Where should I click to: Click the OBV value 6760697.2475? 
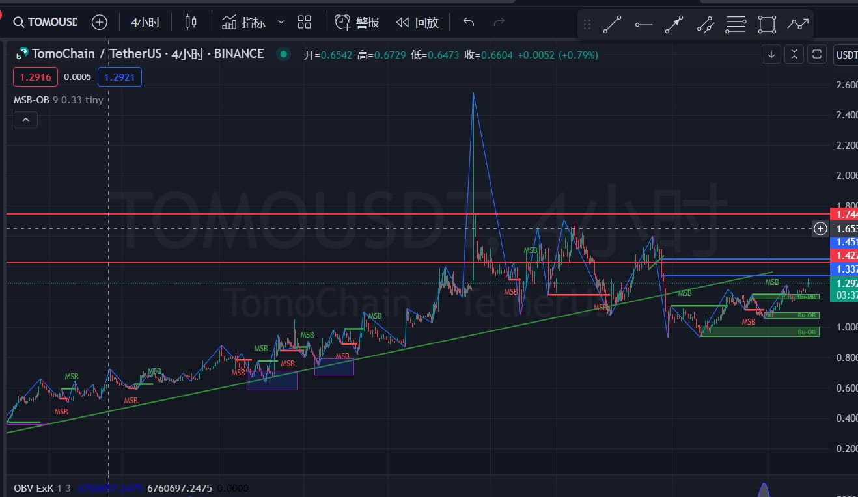(x=180, y=488)
